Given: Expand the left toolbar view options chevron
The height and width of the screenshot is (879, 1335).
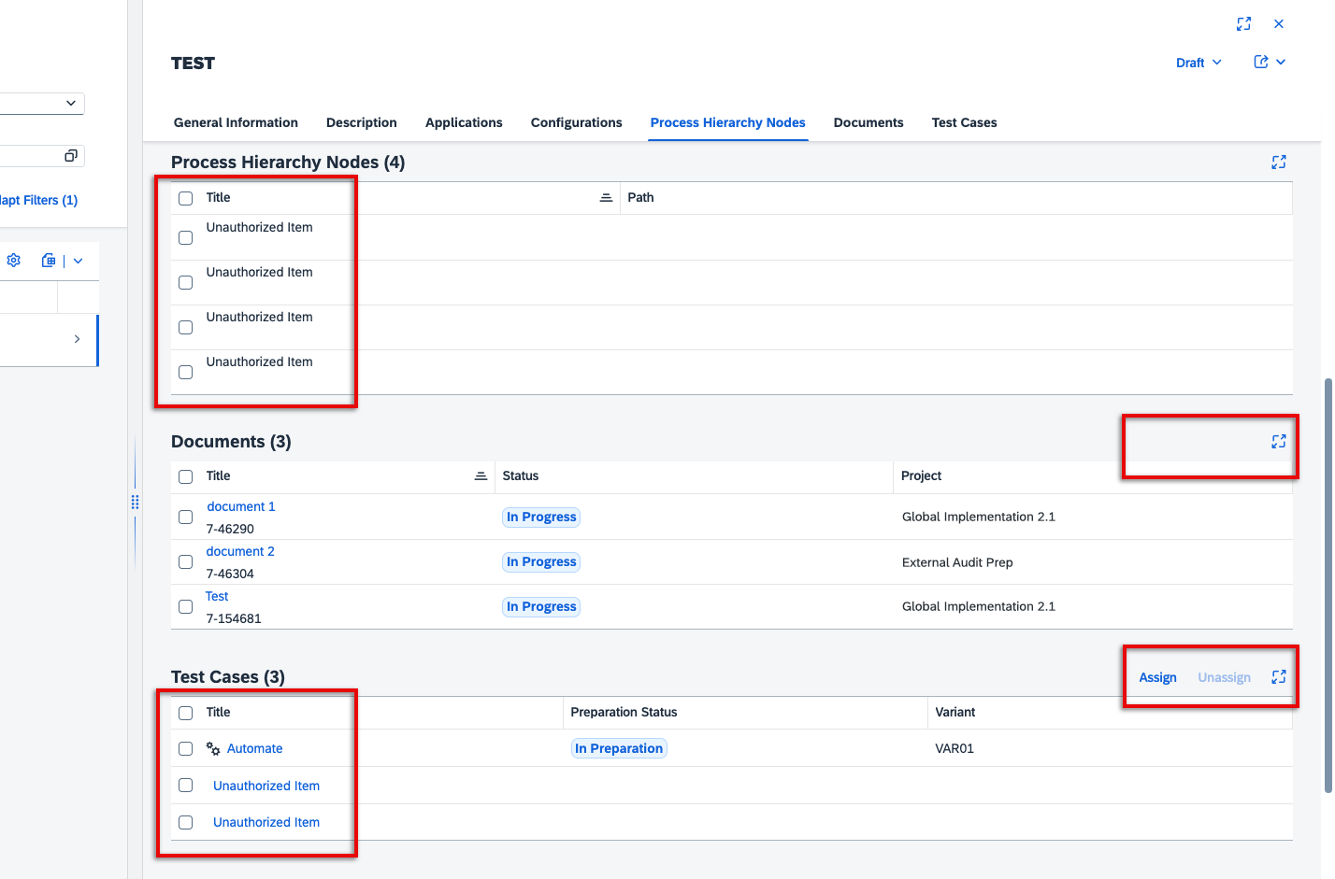Looking at the screenshot, I should click(78, 262).
